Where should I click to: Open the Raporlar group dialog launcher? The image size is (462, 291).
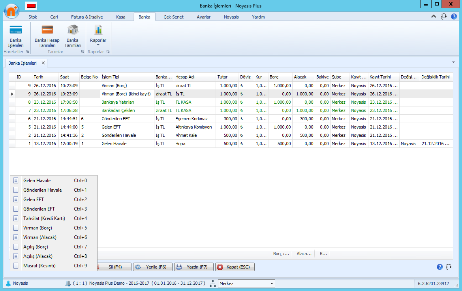click(x=108, y=52)
